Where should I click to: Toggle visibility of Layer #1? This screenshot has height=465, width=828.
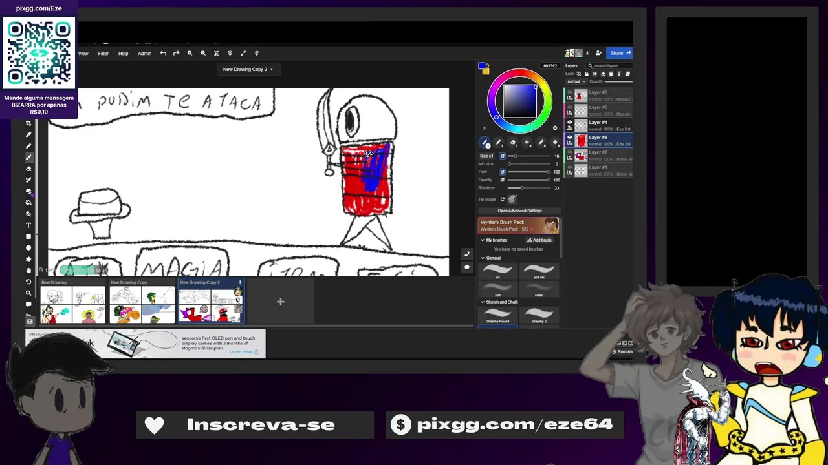coord(570,167)
